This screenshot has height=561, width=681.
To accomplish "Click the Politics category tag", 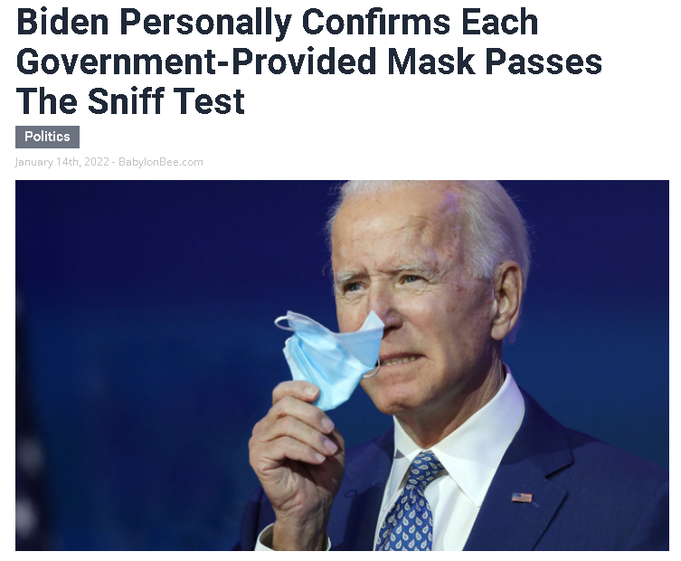I will pyautogui.click(x=47, y=137).
